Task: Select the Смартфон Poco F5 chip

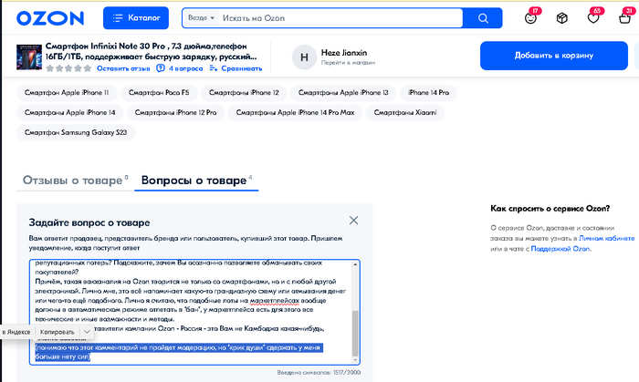Action: (x=159, y=93)
